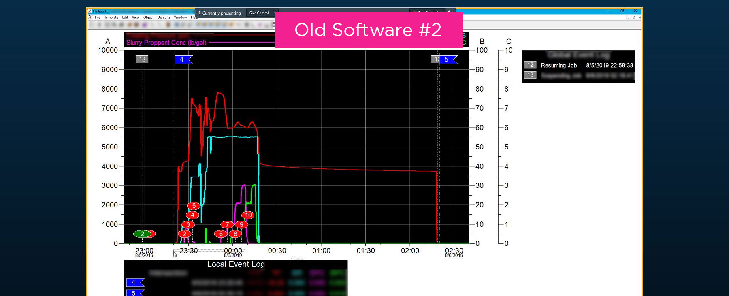Click the green oval marker 2
This screenshot has height=296, width=729.
point(142,234)
